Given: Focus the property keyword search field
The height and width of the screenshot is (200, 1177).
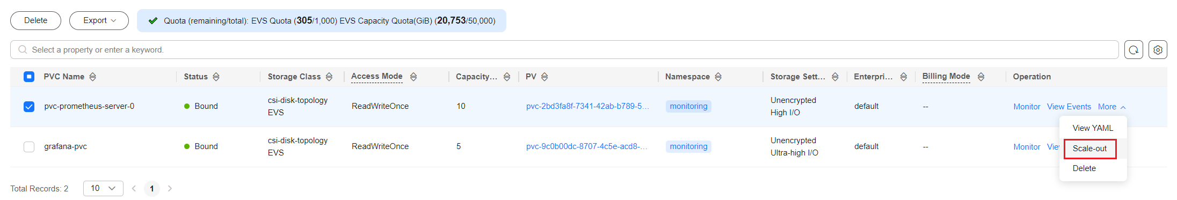Looking at the screenshot, I should (564, 50).
